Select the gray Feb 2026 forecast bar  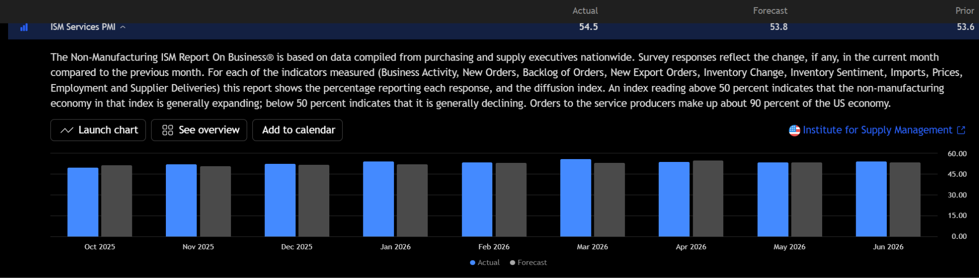point(511,200)
